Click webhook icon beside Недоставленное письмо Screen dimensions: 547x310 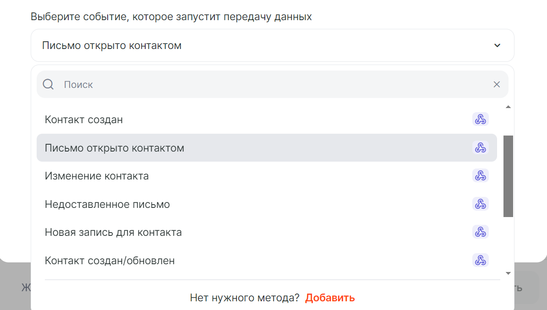pos(481,204)
